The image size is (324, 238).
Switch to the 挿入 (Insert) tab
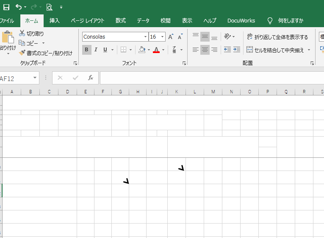(x=55, y=20)
